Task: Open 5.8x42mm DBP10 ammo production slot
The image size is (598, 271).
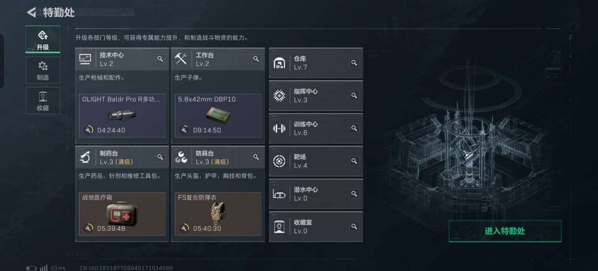Action: point(218,115)
